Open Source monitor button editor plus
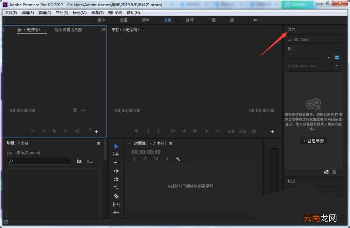Image resolution: width=350 pixels, height=228 pixels. [97, 131]
